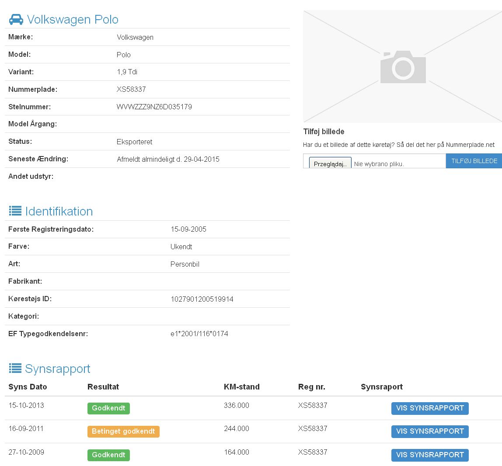Click the KM-stand value 244.000
This screenshot has width=502, height=466.
point(237,428)
